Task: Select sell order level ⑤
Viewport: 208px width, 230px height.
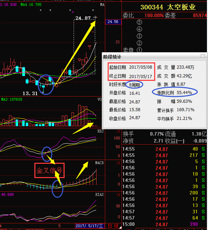Action: point(139,22)
